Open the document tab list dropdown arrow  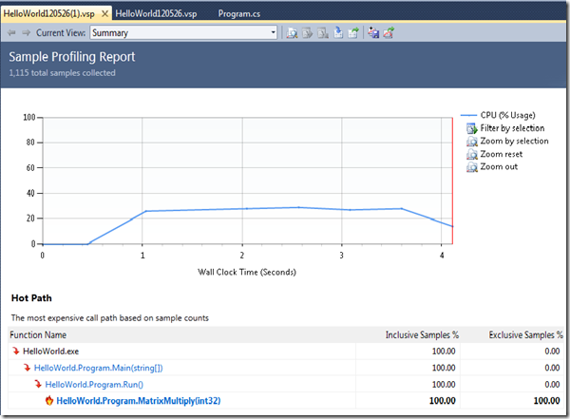(561, 12)
